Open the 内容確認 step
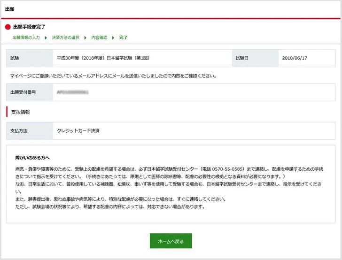The width and height of the screenshot is (342, 260). [99, 38]
